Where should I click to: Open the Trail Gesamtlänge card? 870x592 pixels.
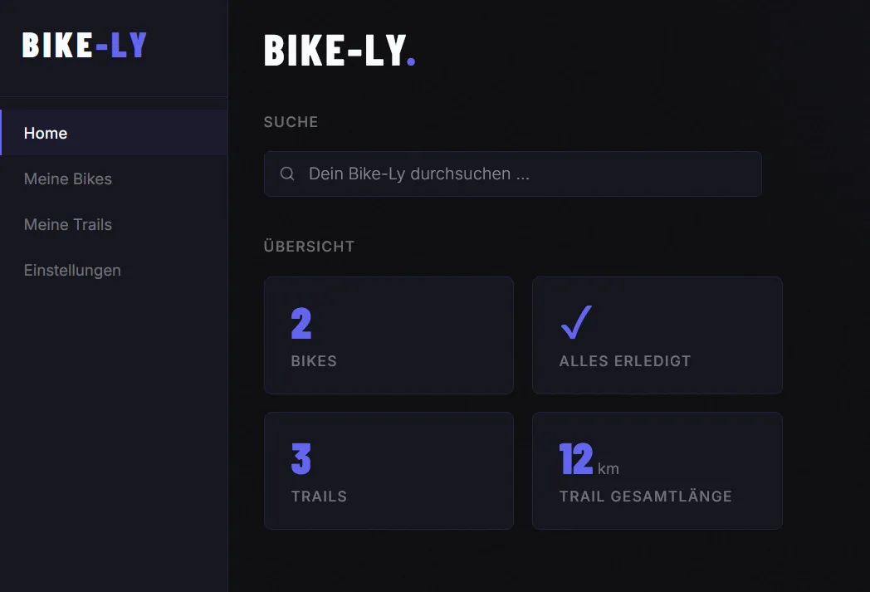click(657, 470)
